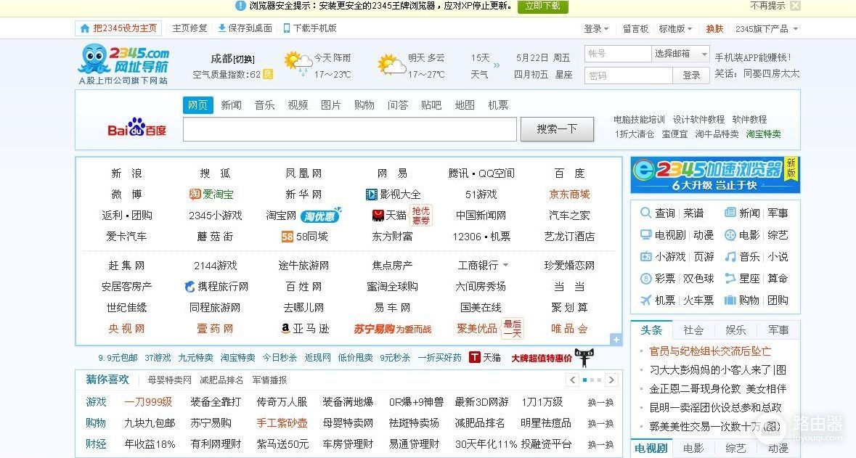
Task: Click 换肤 link in top bar
Action: [x=714, y=29]
